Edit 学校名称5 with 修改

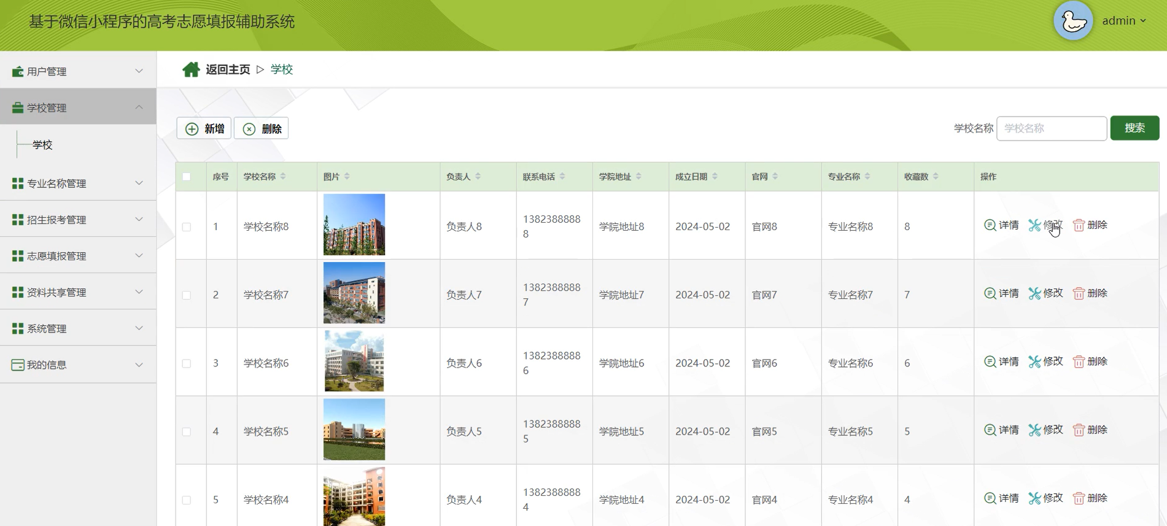click(x=1045, y=430)
